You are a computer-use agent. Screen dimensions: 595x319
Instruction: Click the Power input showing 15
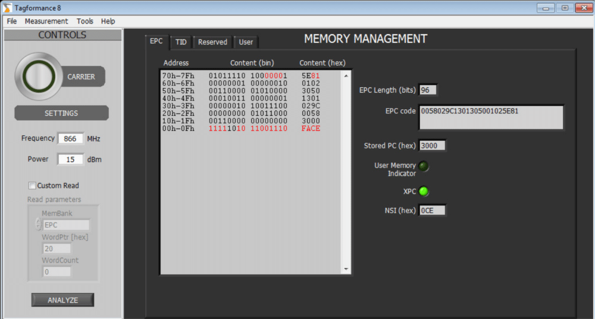tap(70, 159)
